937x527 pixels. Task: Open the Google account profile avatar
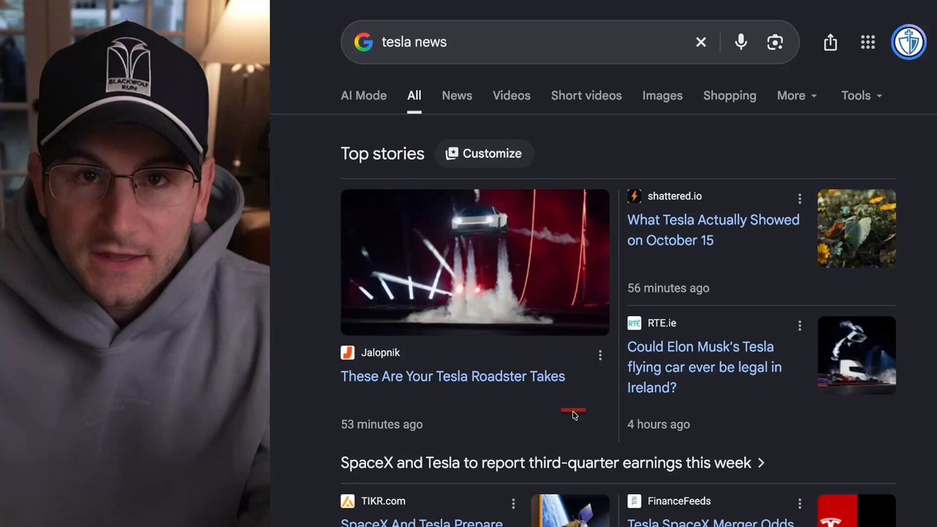click(908, 42)
